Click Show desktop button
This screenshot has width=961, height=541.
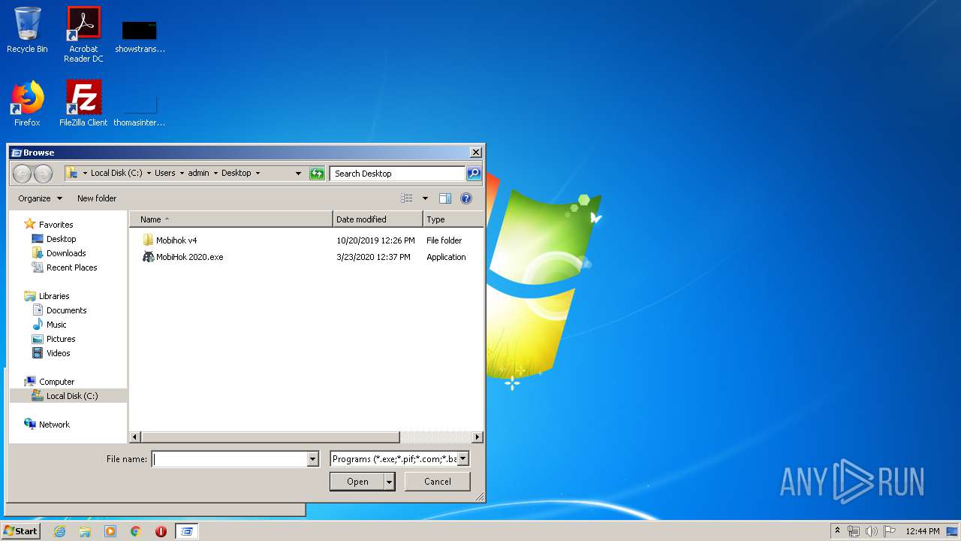pos(953,531)
